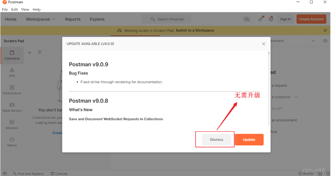Click the Create Account button
Image resolution: width=331 pixels, height=176 pixels.
pos(311,19)
